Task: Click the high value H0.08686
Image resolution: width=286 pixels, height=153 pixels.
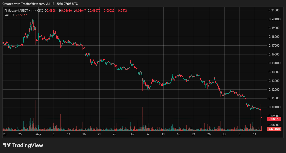Action: [66, 11]
